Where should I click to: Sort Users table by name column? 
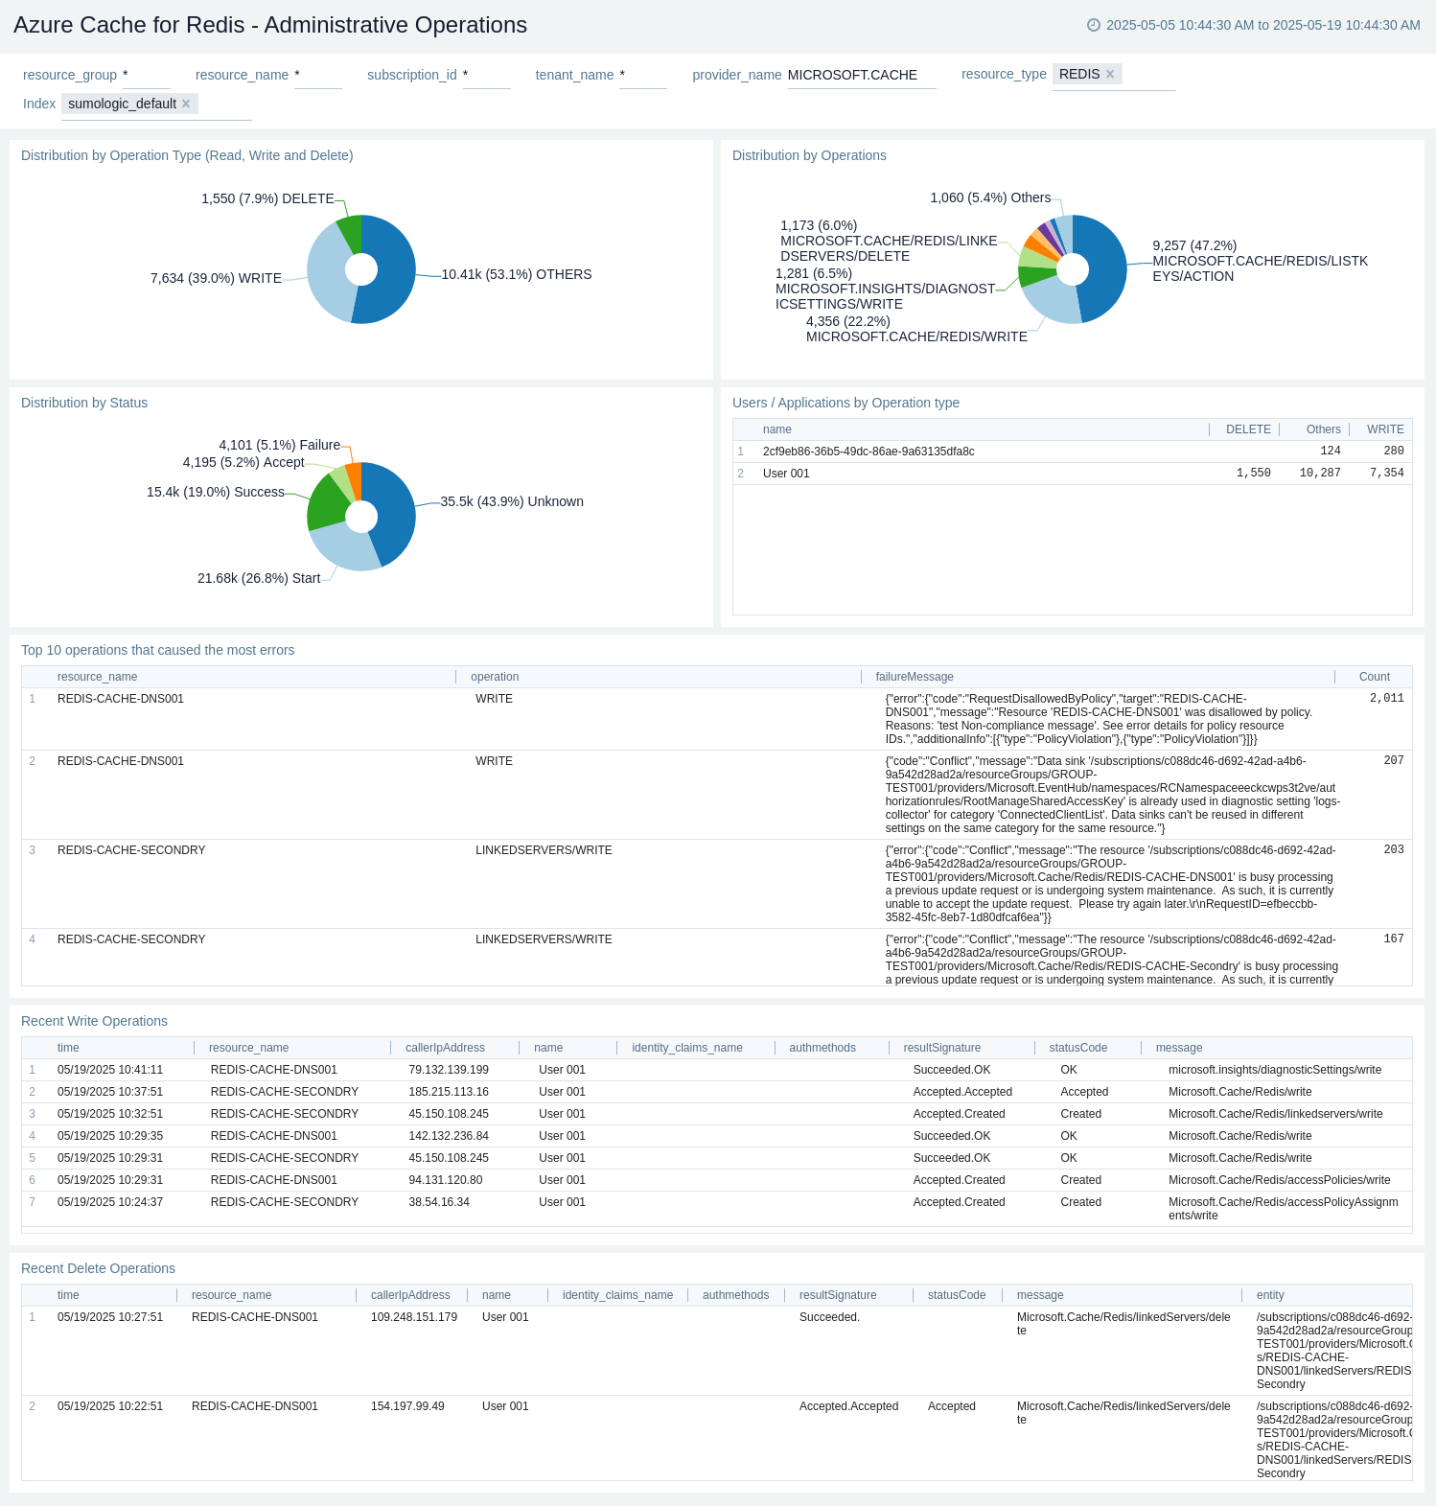click(x=777, y=429)
